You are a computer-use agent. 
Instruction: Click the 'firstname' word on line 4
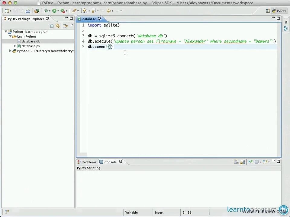[x=166, y=41]
